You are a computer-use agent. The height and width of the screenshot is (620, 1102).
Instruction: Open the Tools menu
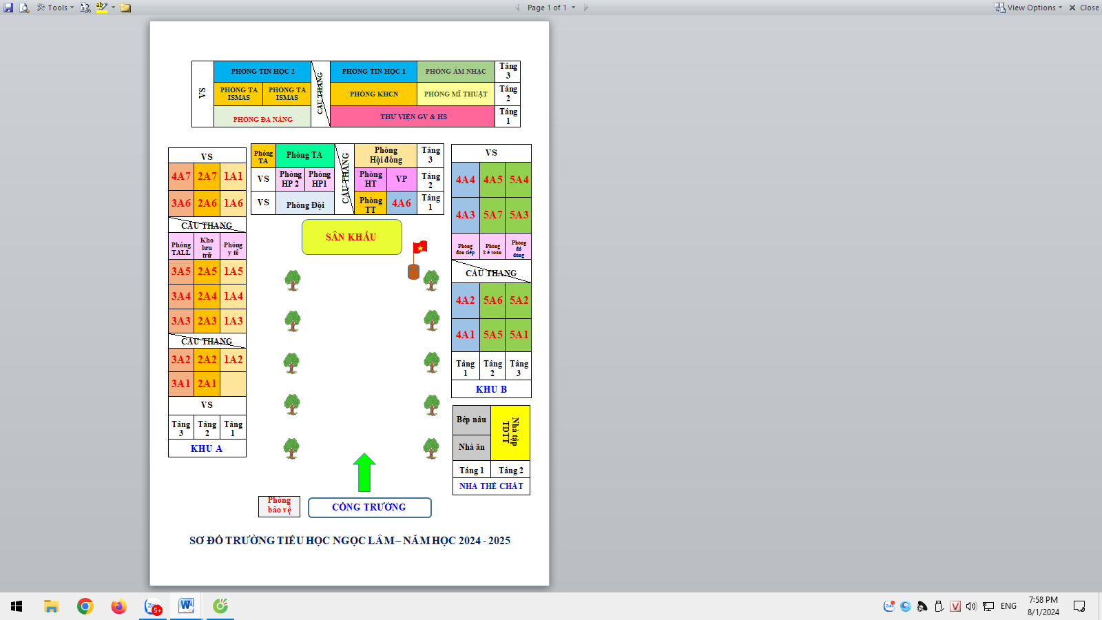click(55, 8)
